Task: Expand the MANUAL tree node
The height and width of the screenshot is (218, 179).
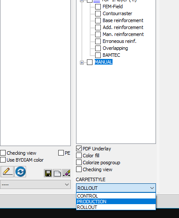Action: pos(82,62)
